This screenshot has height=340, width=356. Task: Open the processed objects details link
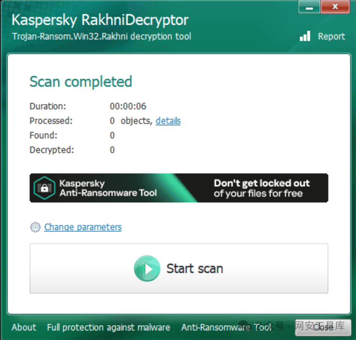click(x=168, y=121)
